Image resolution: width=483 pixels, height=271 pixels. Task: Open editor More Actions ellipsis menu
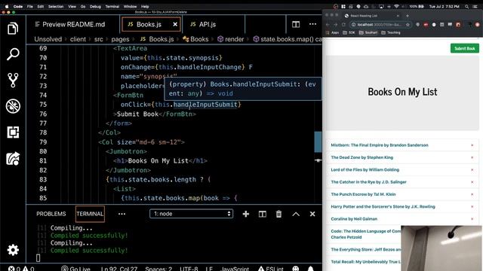(x=312, y=24)
